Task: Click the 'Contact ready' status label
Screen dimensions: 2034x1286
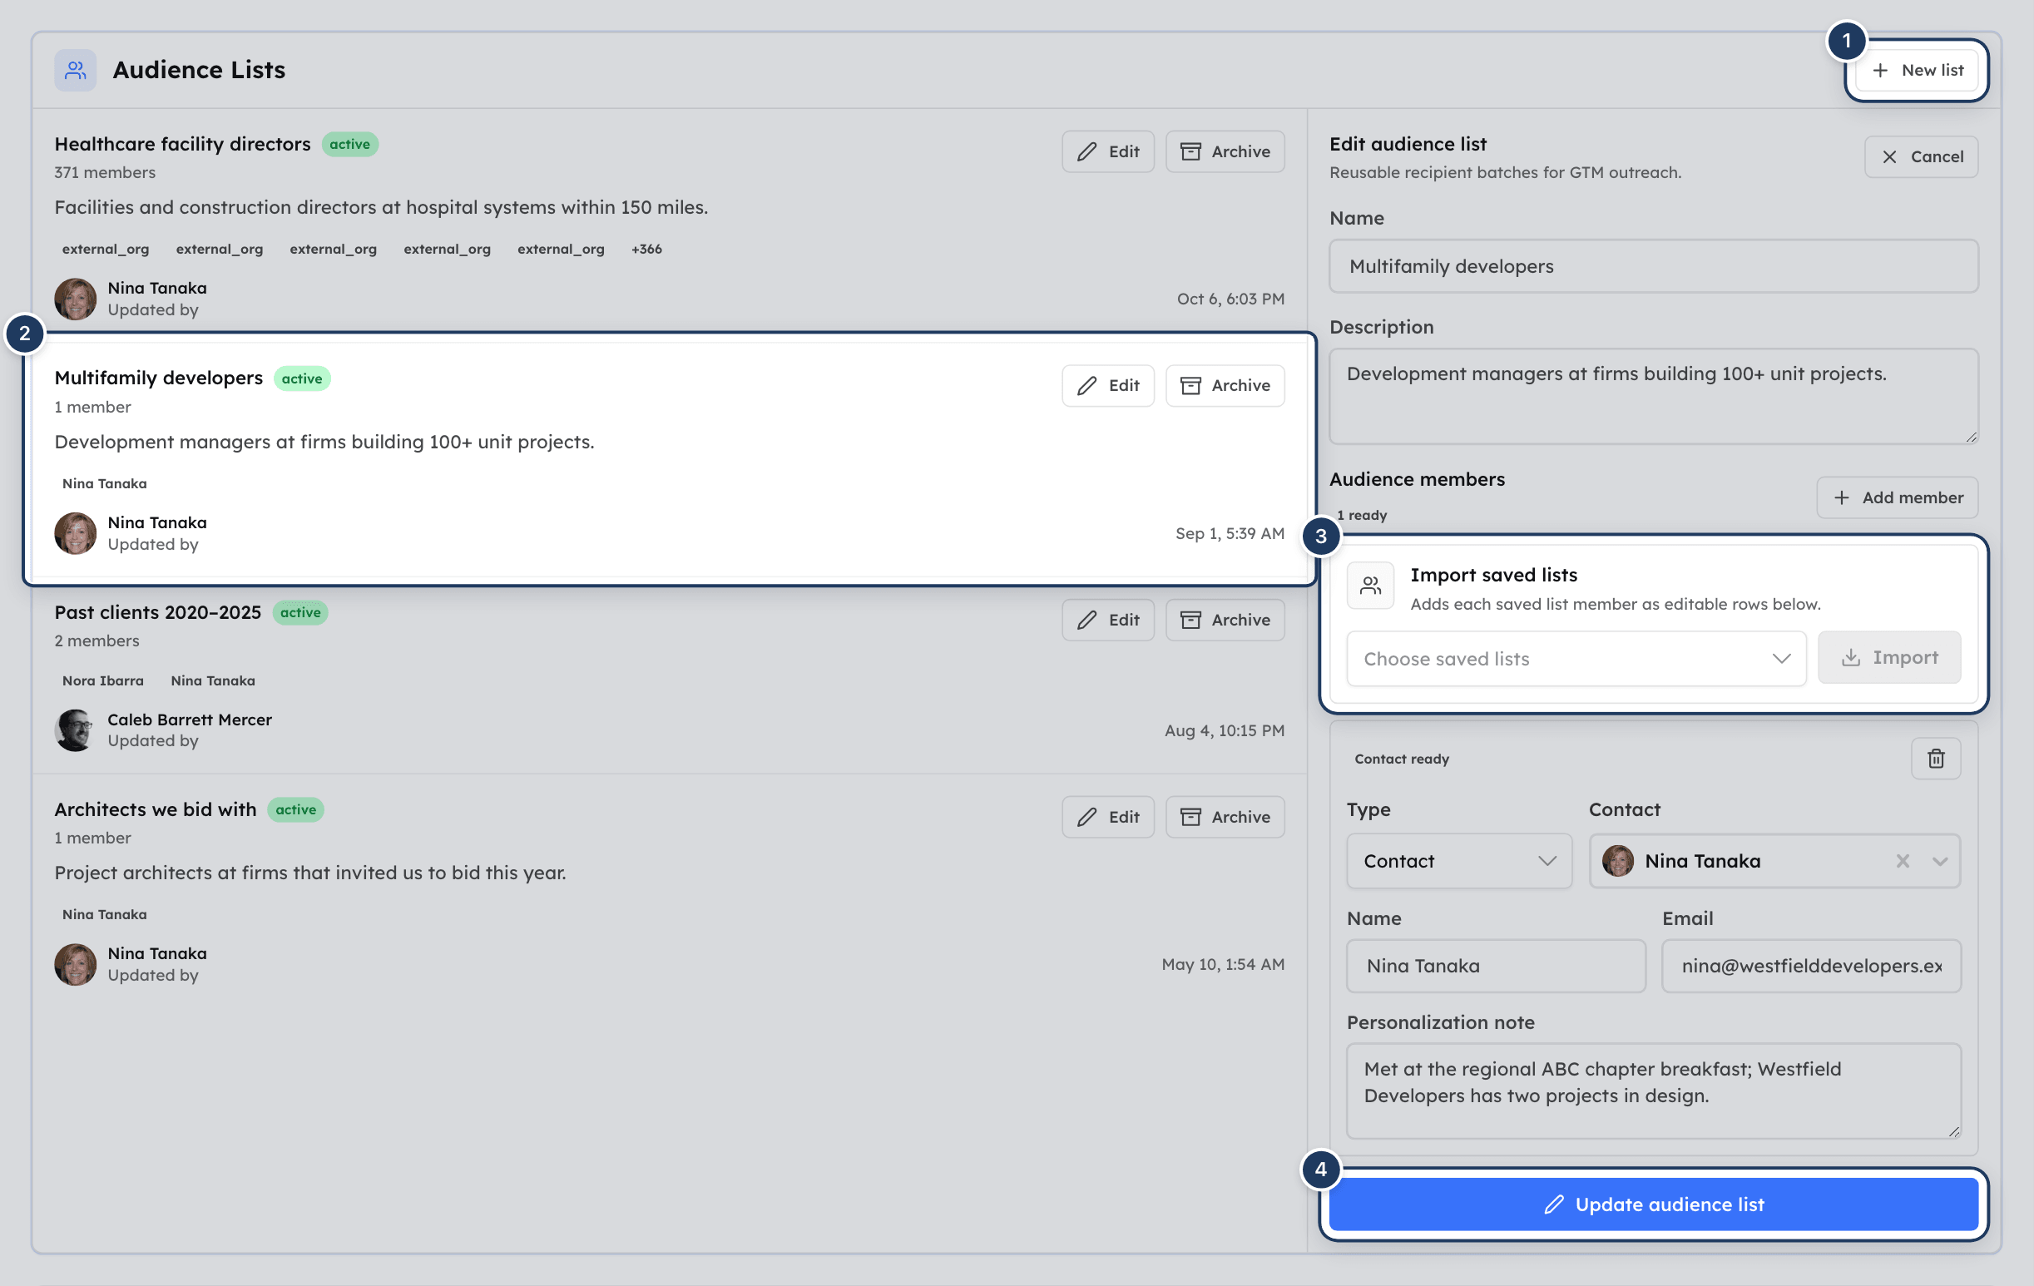Action: pos(1401,759)
